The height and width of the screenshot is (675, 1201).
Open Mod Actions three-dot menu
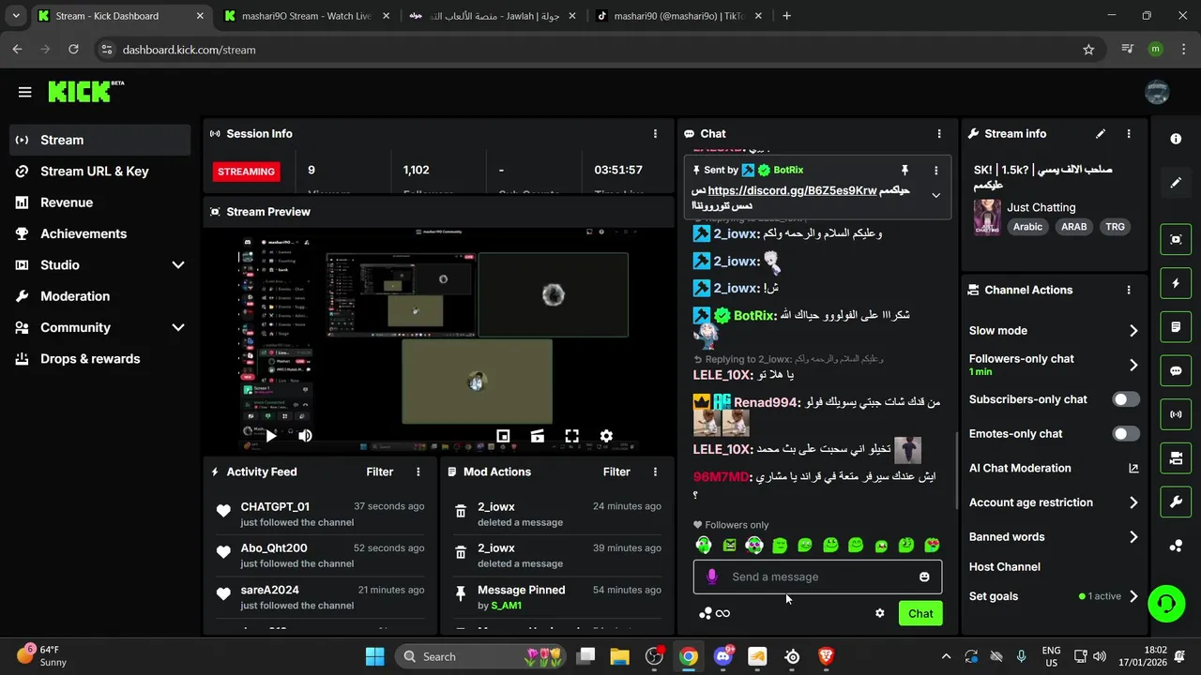(655, 472)
